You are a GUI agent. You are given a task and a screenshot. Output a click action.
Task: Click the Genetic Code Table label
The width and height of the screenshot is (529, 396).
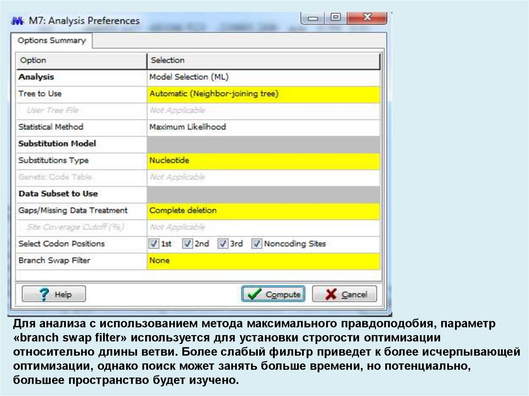point(55,177)
